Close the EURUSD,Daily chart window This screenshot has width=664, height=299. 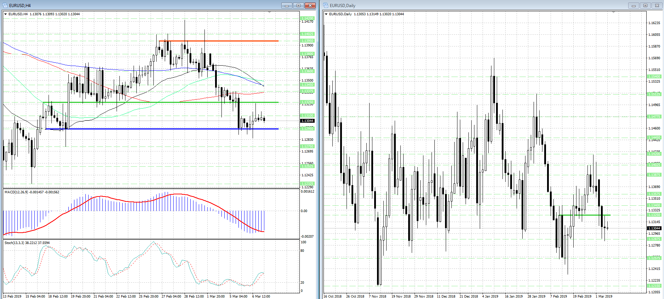point(657,5)
